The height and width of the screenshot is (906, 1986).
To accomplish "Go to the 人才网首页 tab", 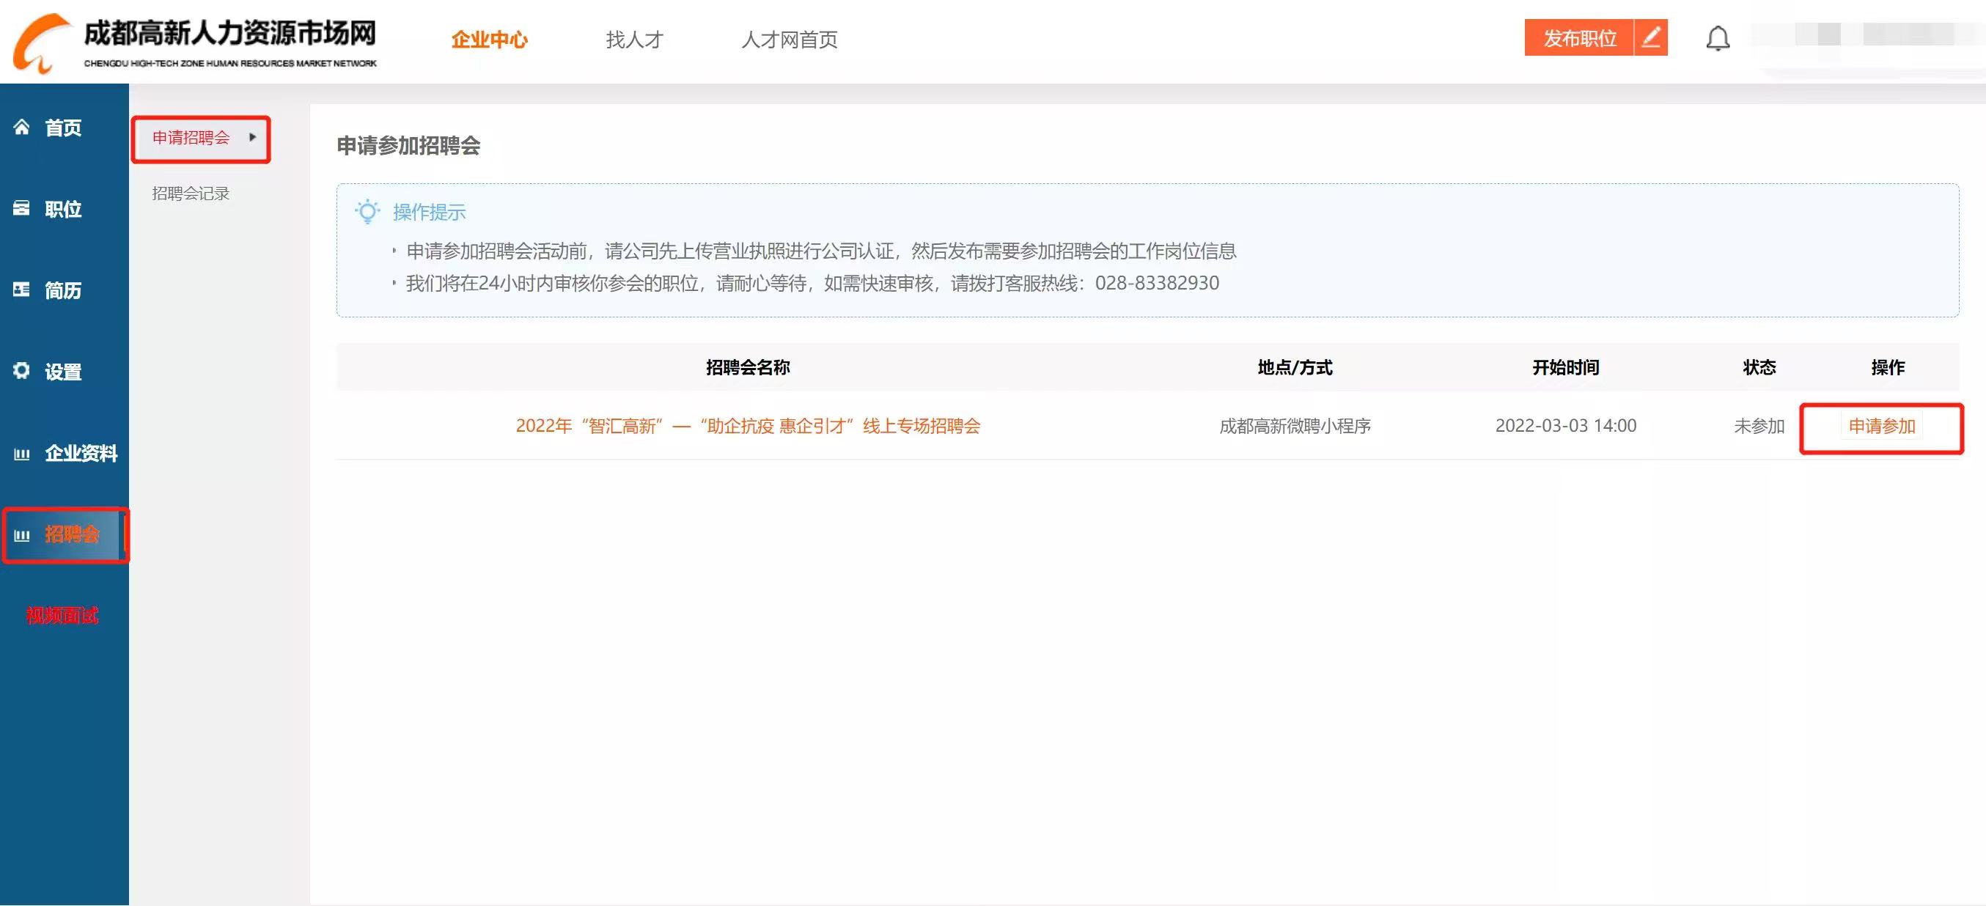I will tap(789, 40).
